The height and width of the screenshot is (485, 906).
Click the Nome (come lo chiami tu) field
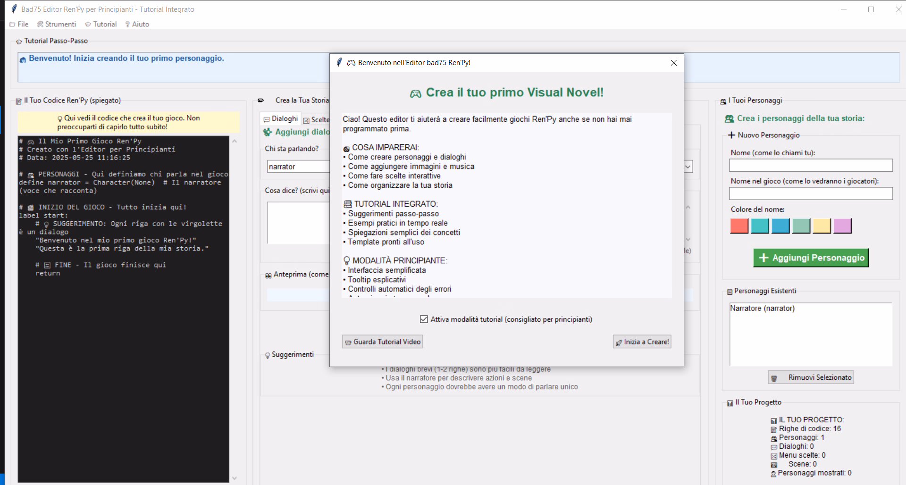pos(811,165)
